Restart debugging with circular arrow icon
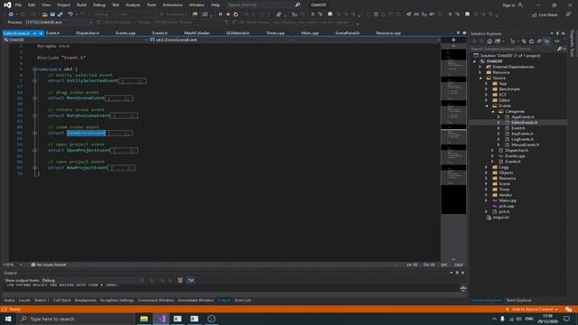Image resolution: width=578 pixels, height=325 pixels. (x=236, y=14)
